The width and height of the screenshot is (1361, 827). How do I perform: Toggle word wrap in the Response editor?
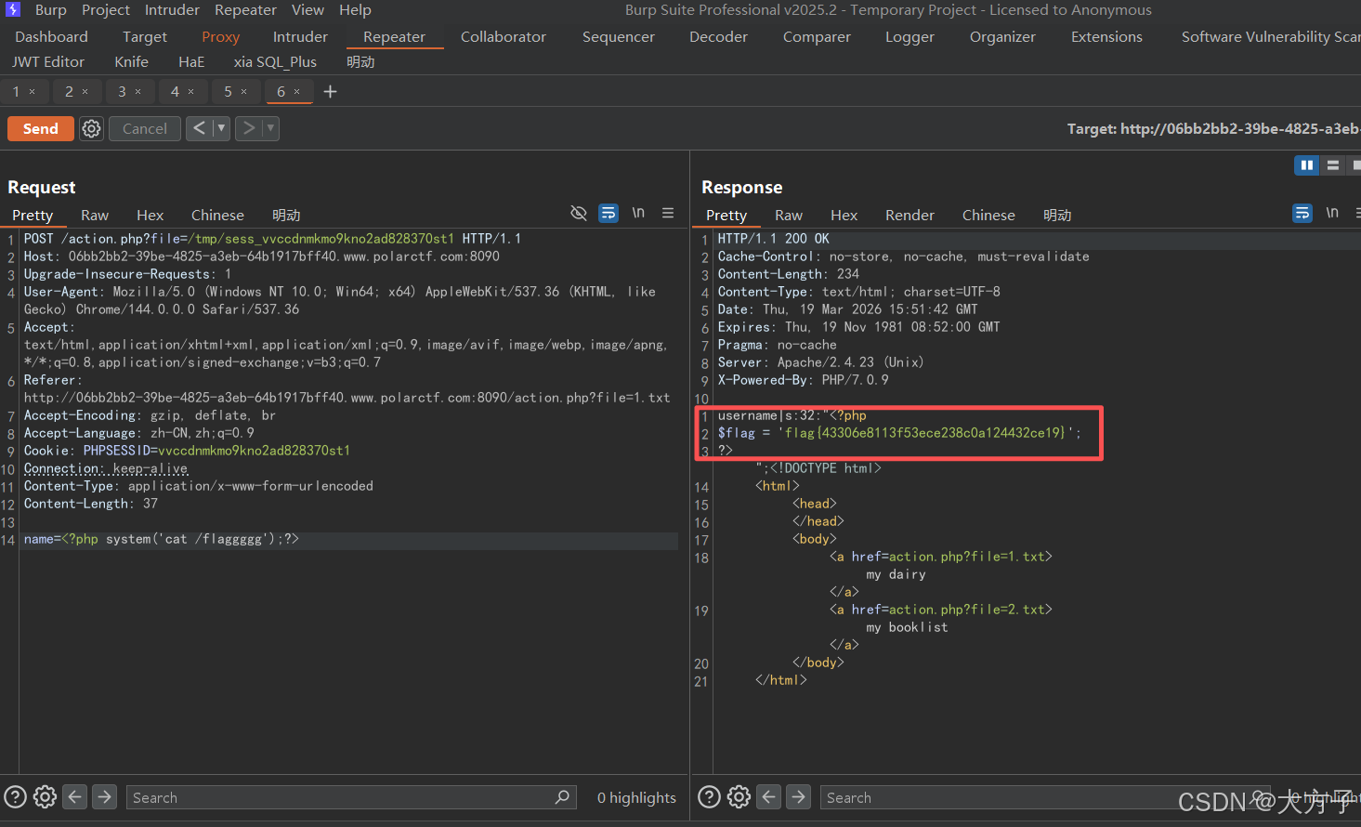click(x=1302, y=213)
